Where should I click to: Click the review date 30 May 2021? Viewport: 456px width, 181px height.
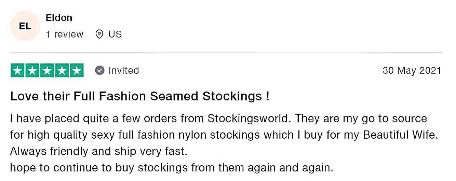coord(412,70)
